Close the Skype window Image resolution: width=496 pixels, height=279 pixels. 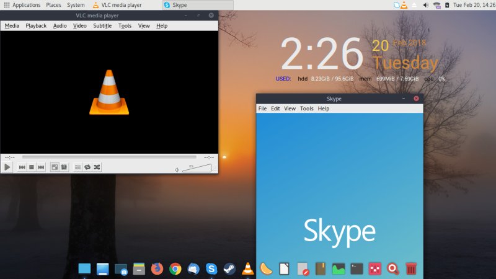[416, 99]
